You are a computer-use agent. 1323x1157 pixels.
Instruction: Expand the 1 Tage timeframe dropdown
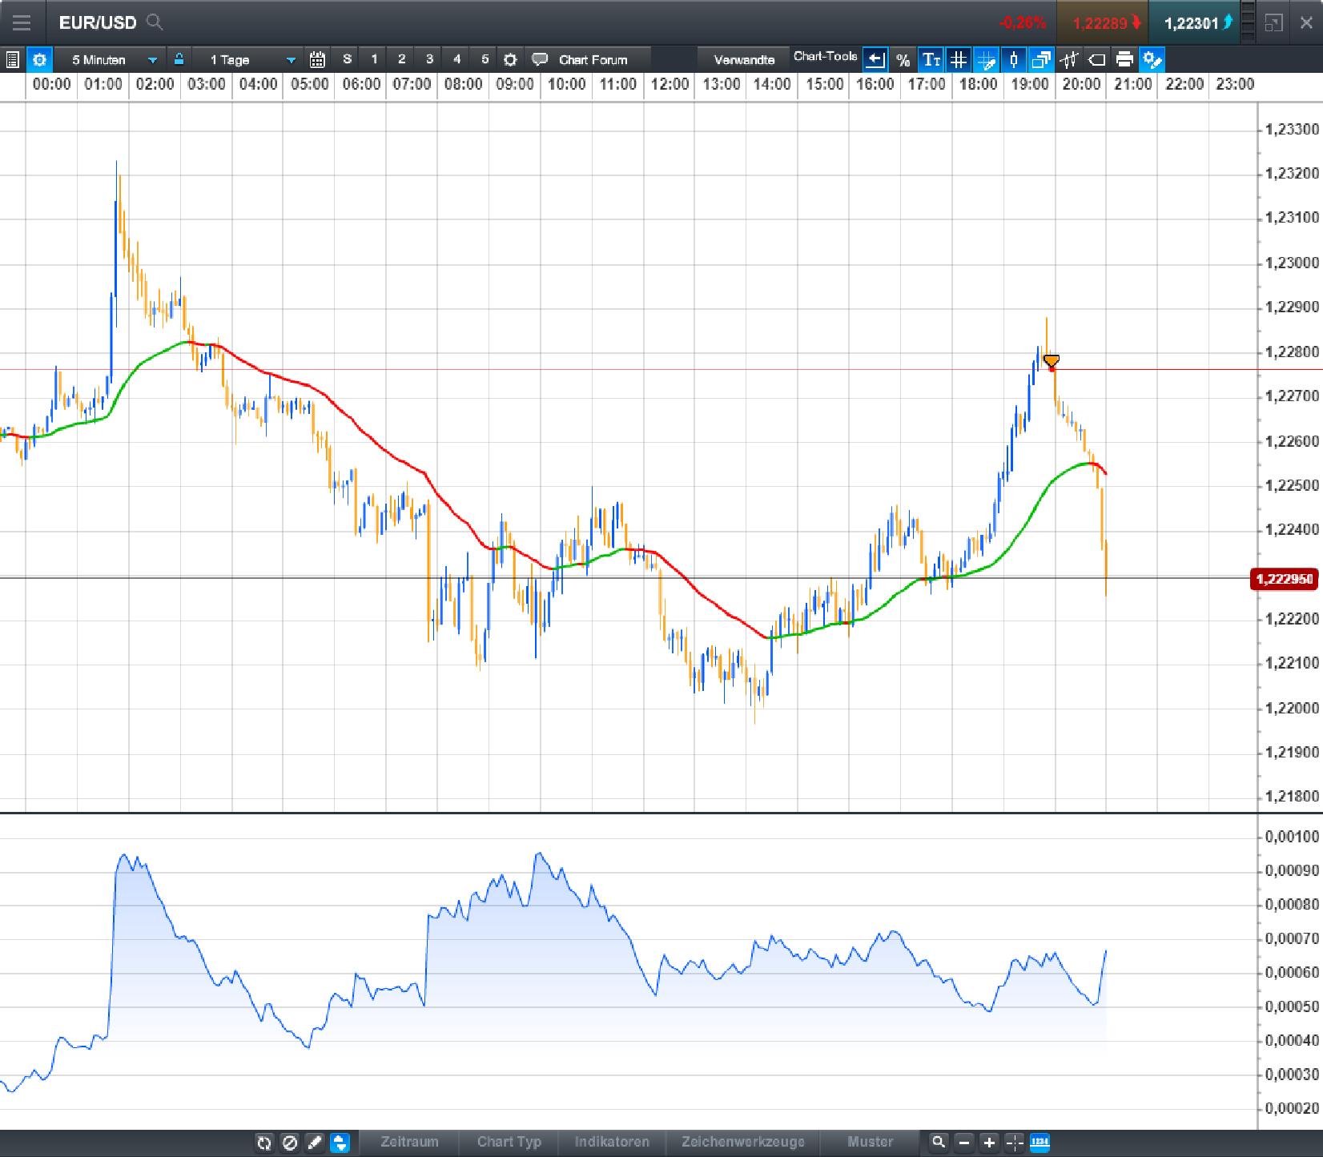coord(248,59)
